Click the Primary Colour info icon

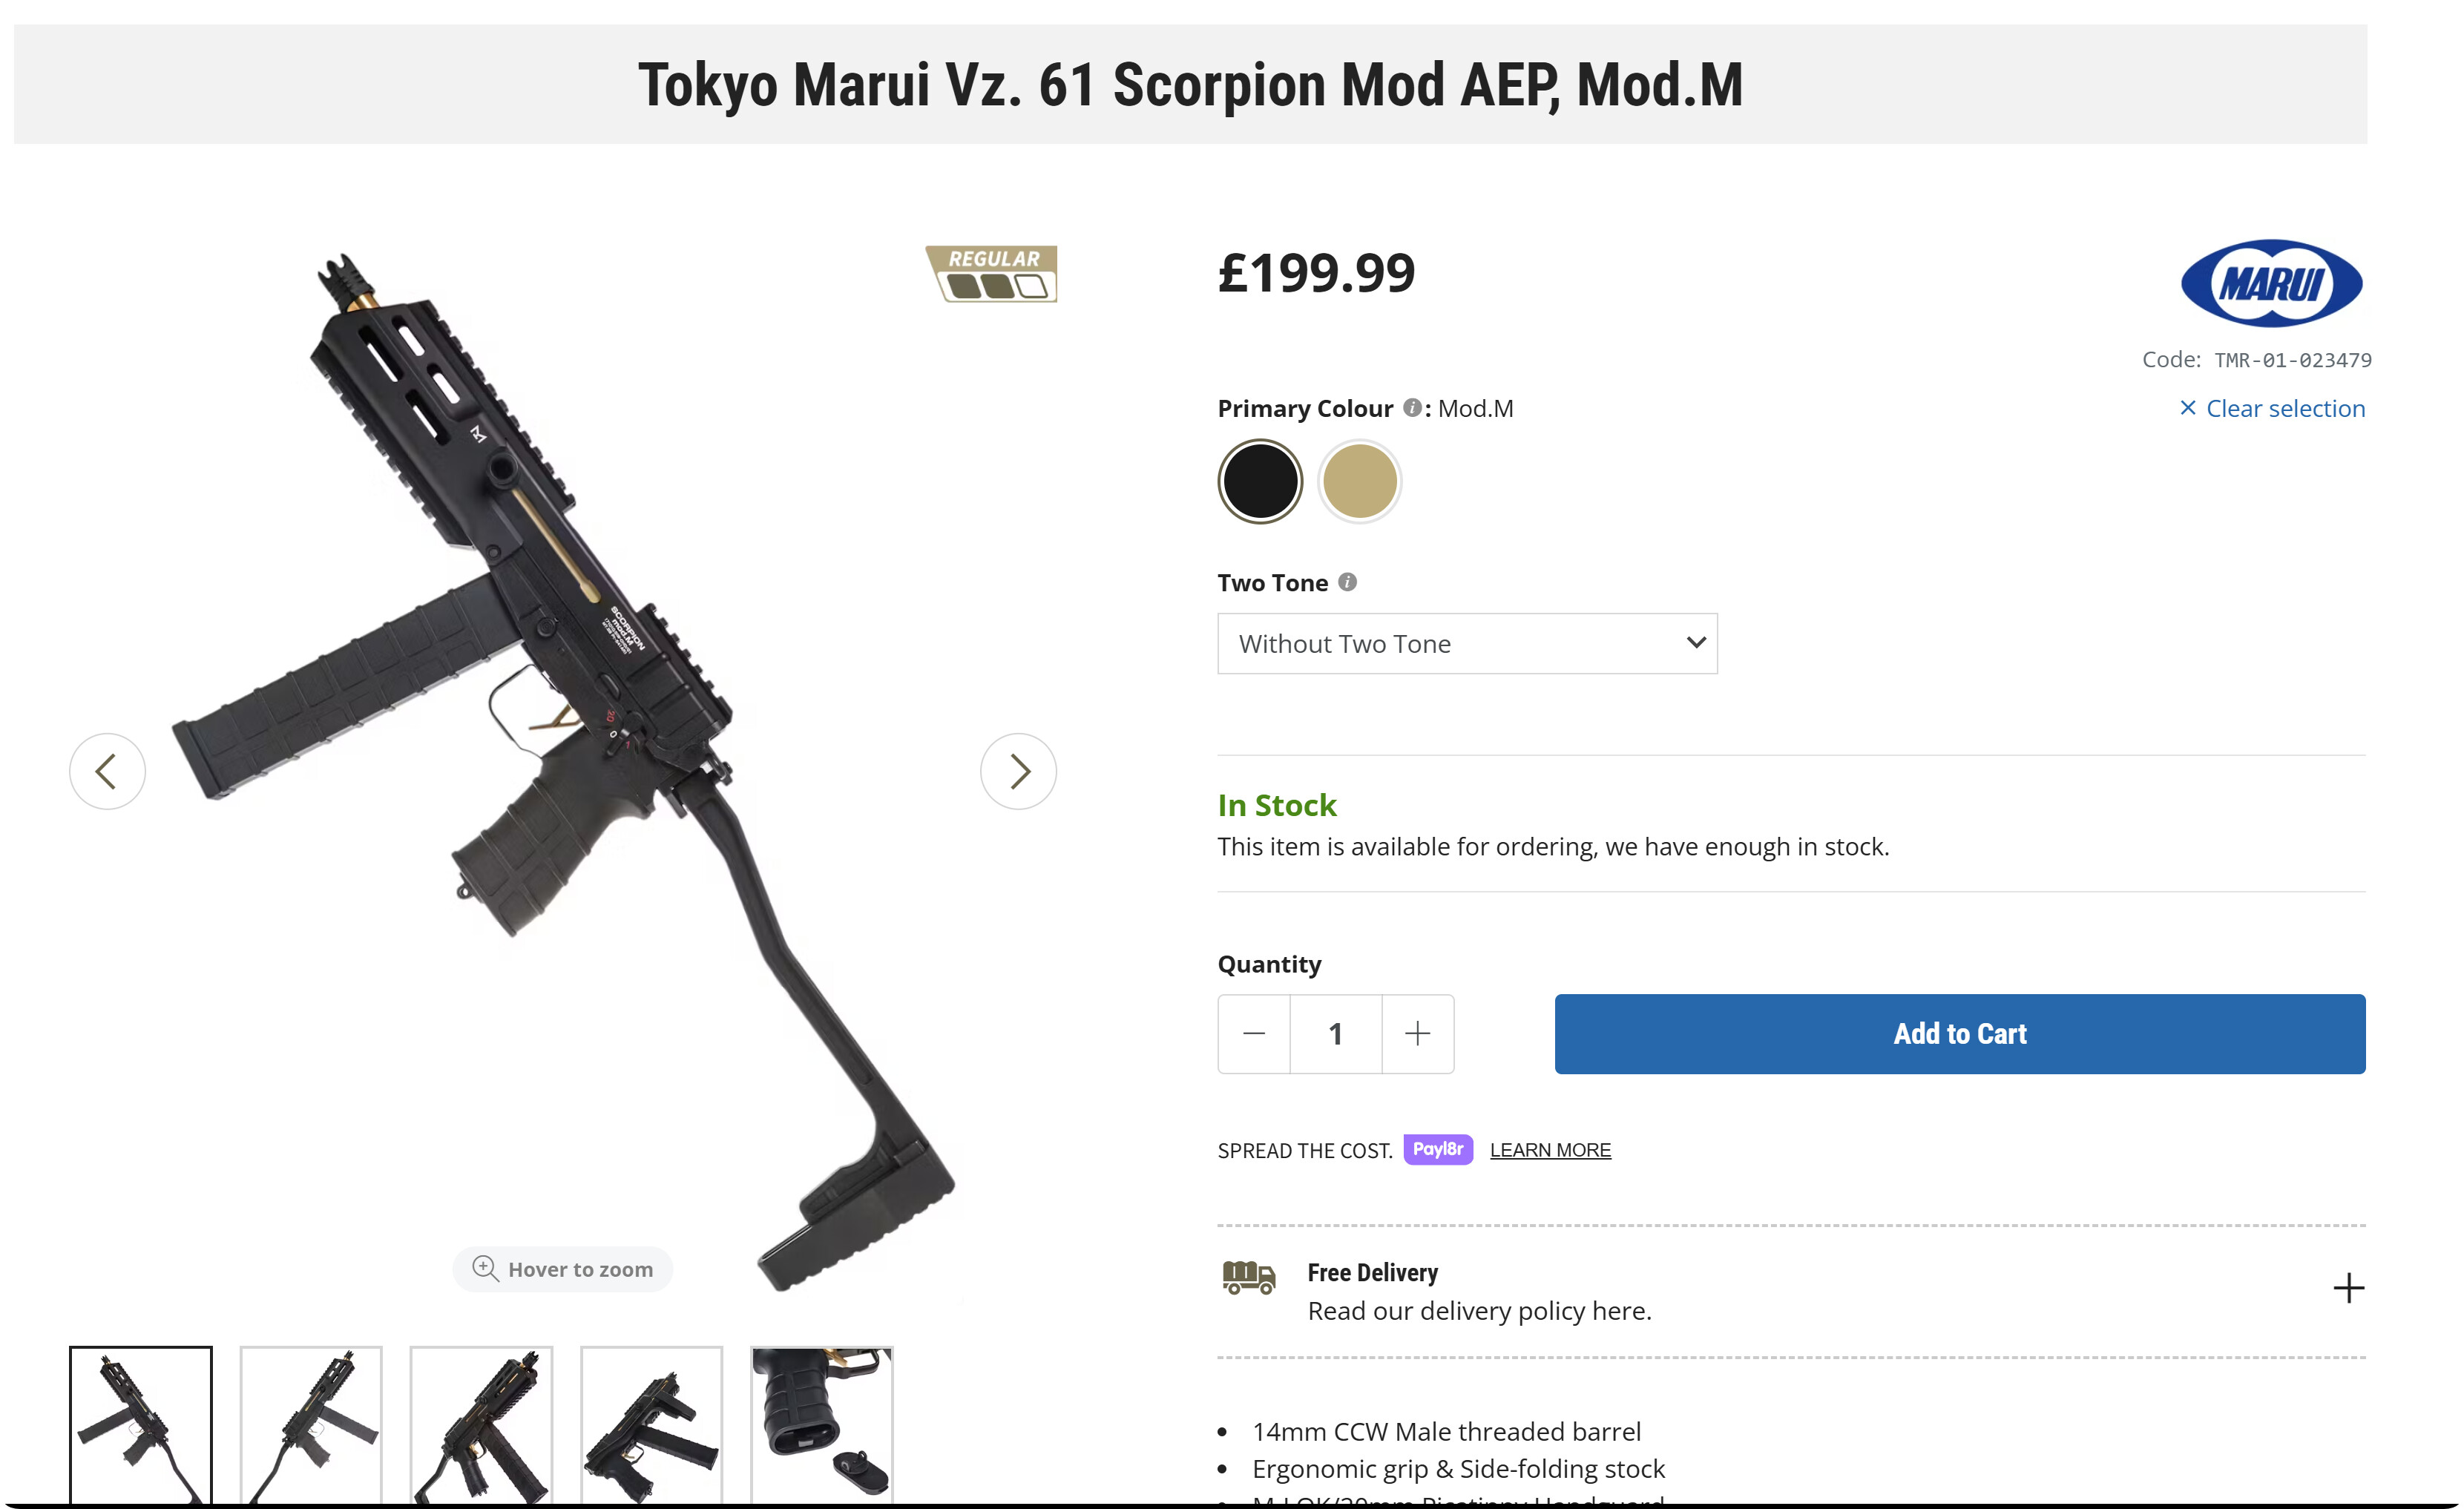click(1411, 407)
